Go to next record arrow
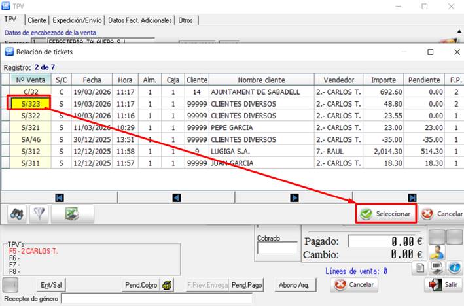The height and width of the screenshot is (306, 464). click(294, 197)
